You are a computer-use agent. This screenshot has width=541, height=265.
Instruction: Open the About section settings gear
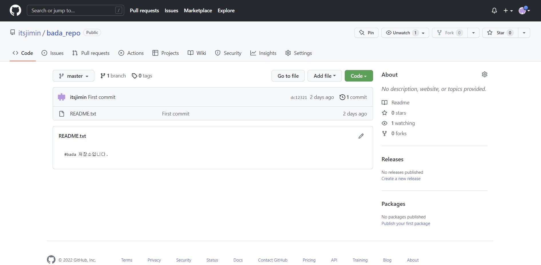point(485,74)
